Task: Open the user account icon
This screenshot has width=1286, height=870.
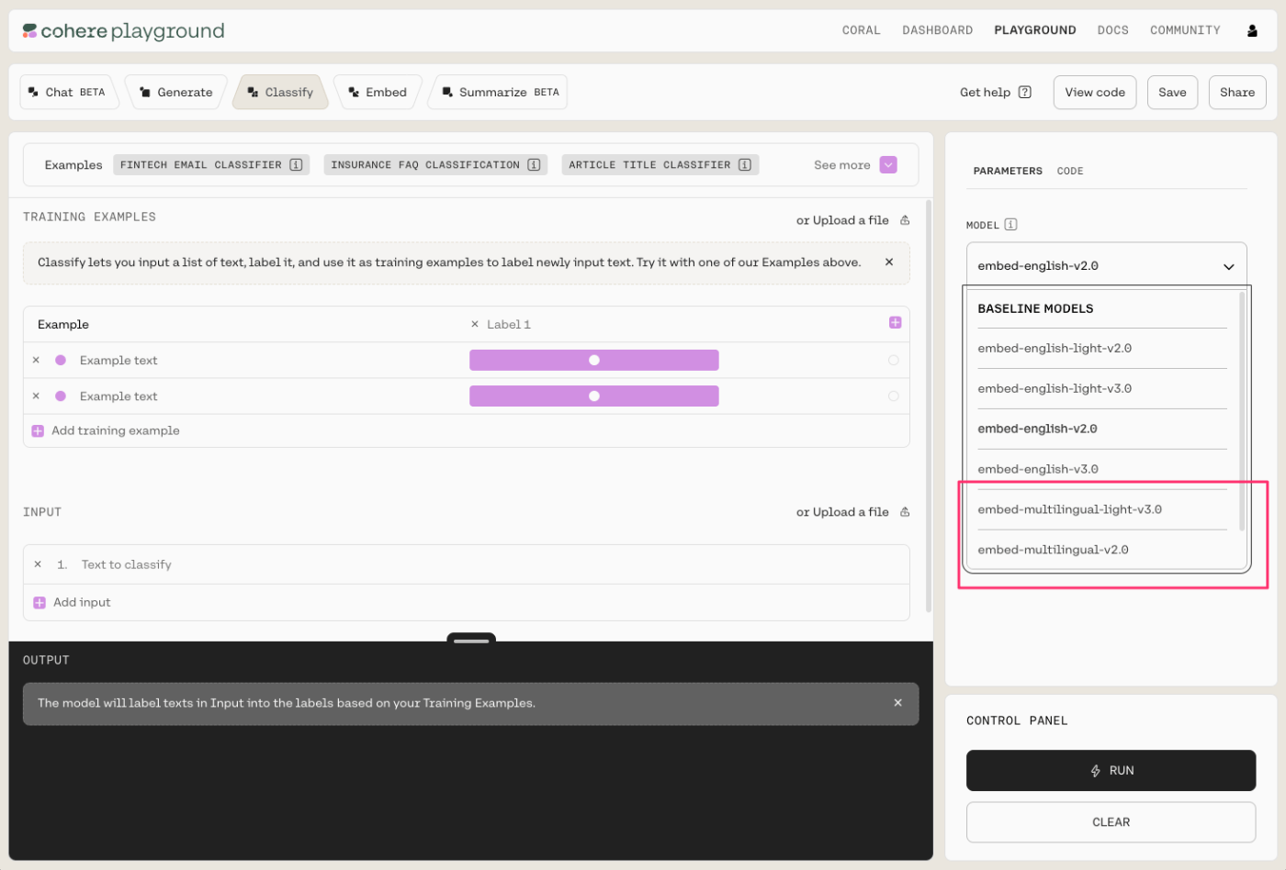Action: [x=1252, y=30]
